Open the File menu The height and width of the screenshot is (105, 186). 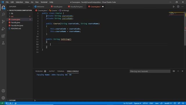click(x=7, y=2)
